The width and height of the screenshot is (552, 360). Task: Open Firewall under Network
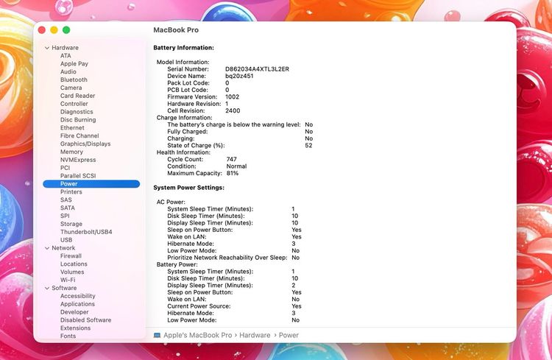click(71, 256)
